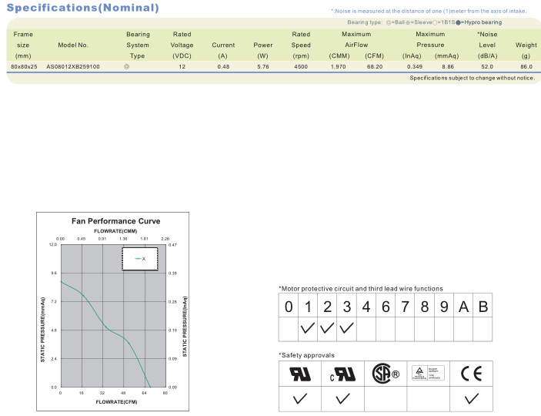Click the noise measurement footnote text
541x416 pixels.
point(429,11)
